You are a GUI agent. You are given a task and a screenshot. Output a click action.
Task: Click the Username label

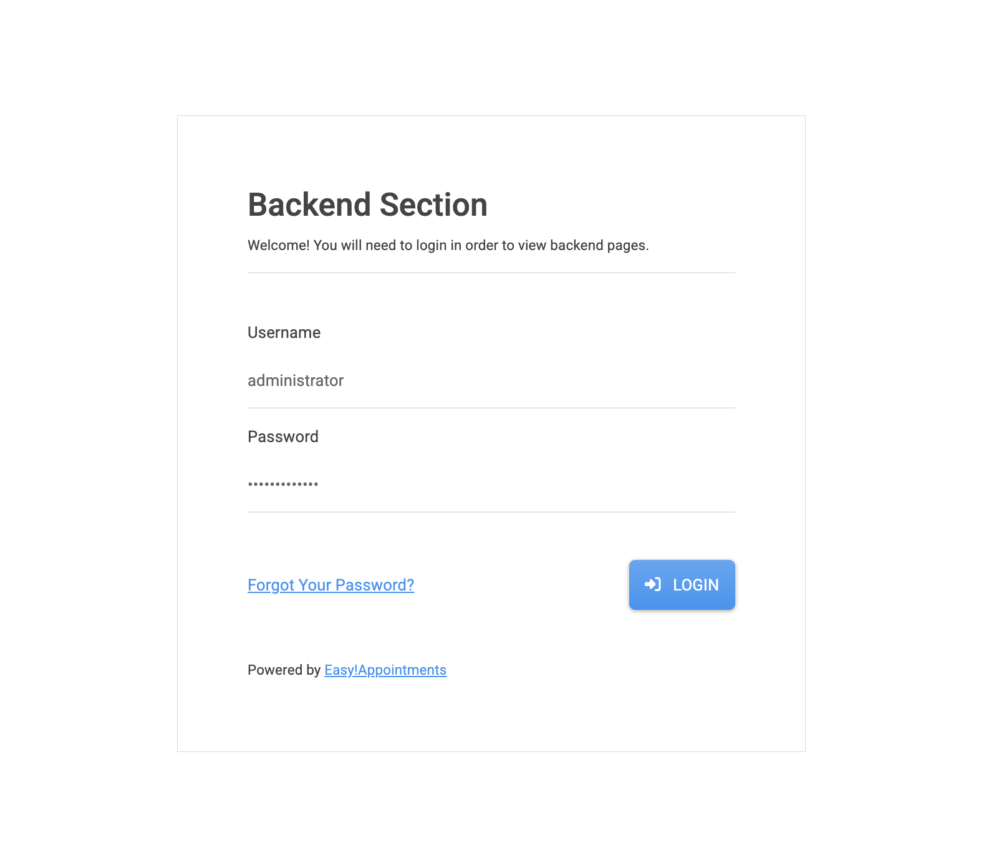coord(284,332)
